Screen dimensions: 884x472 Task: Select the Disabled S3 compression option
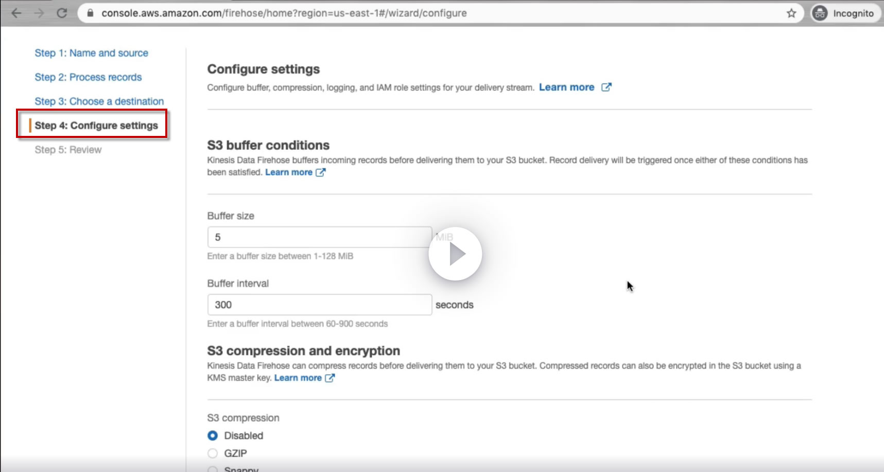[213, 436]
